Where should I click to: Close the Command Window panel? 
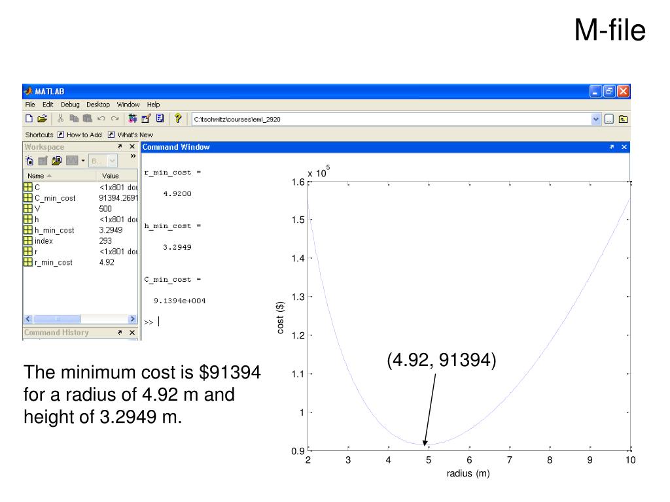pyautogui.click(x=624, y=147)
